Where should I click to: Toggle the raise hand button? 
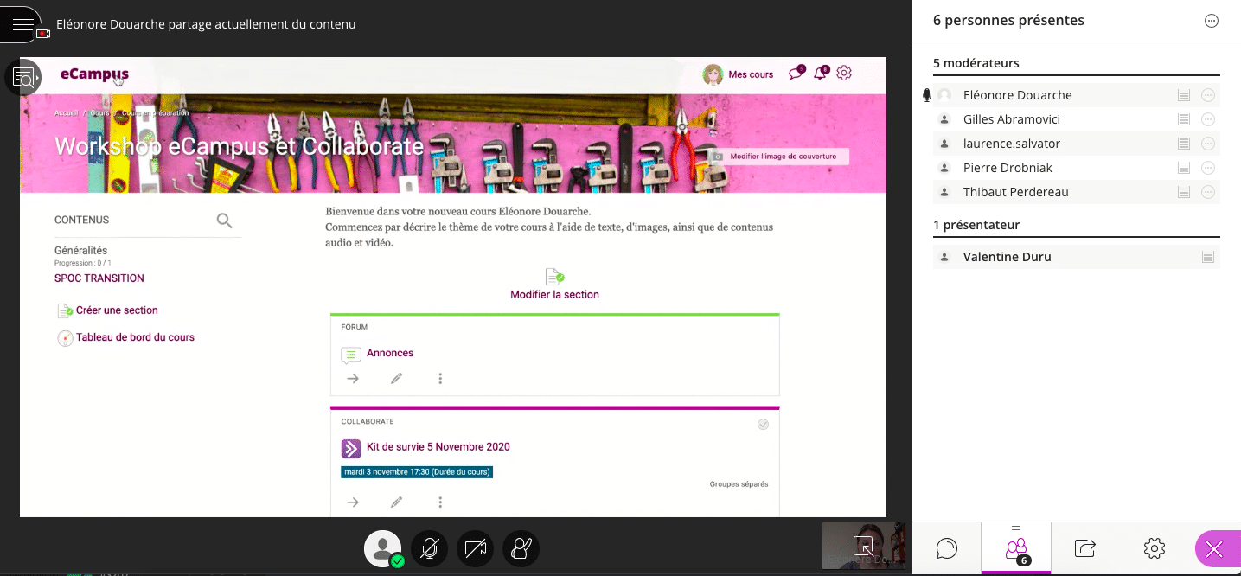(521, 548)
